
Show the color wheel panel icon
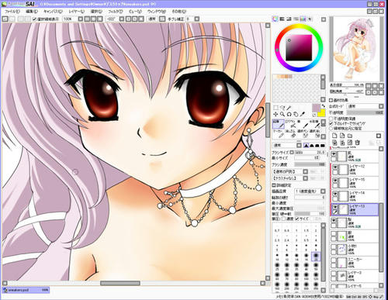click(275, 19)
